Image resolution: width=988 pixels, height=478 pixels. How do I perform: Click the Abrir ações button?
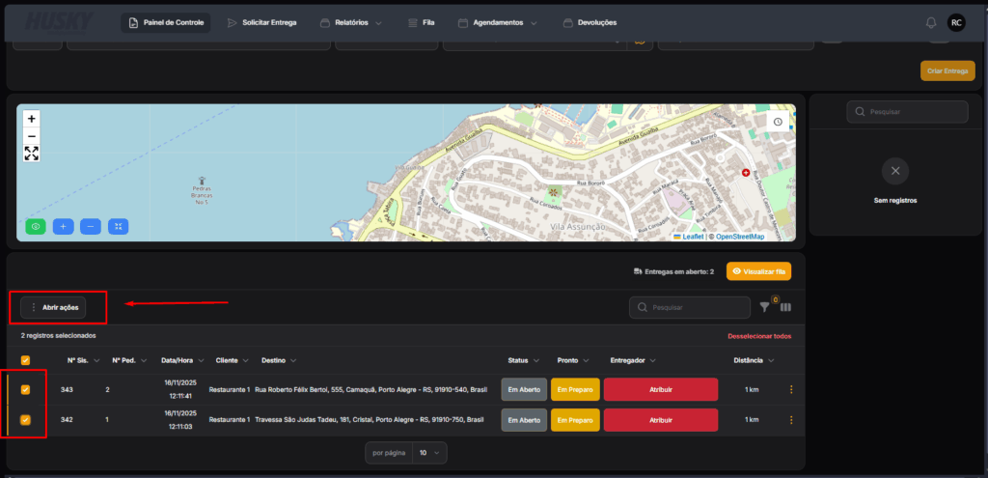point(55,307)
